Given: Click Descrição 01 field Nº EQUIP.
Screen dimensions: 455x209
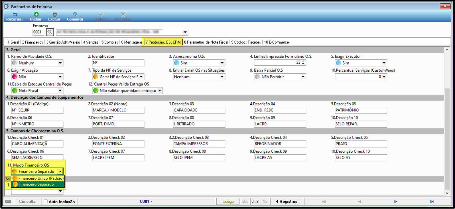Looking at the screenshot, I should 37,110.
